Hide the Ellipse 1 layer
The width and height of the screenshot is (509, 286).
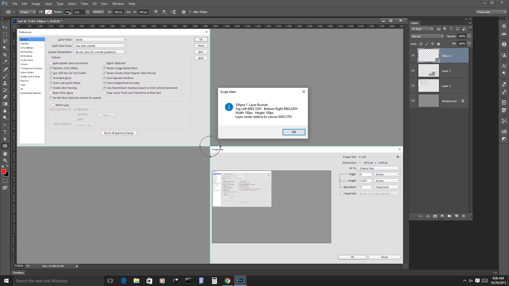(413, 56)
